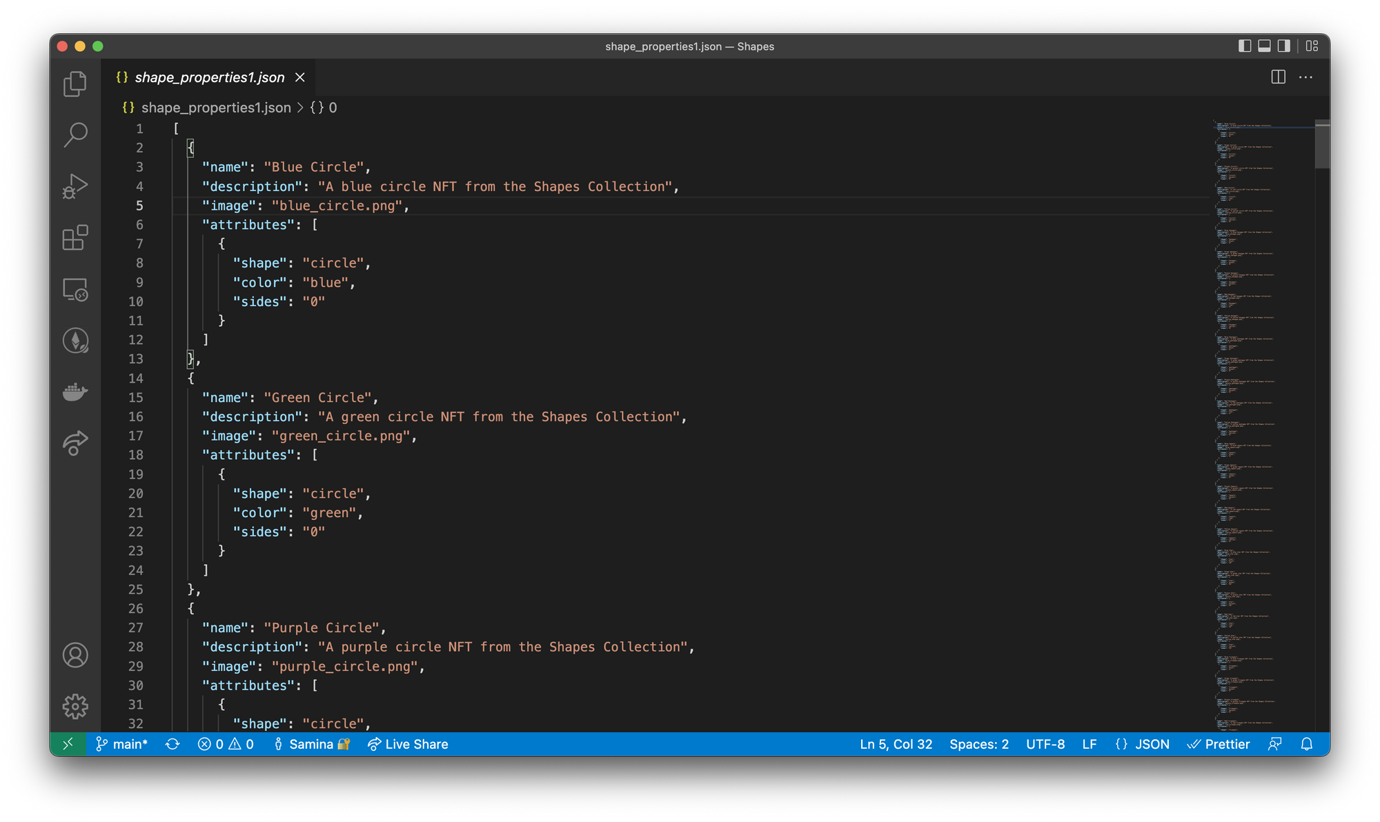The image size is (1380, 822).
Task: Open the Extensions view
Action: pyautogui.click(x=75, y=238)
